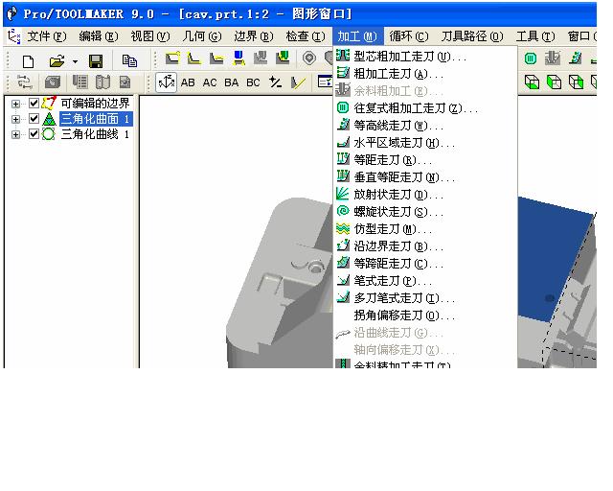Select 三角化曲线 1 tree label
Viewport: 613px width, 491px height.
point(95,134)
